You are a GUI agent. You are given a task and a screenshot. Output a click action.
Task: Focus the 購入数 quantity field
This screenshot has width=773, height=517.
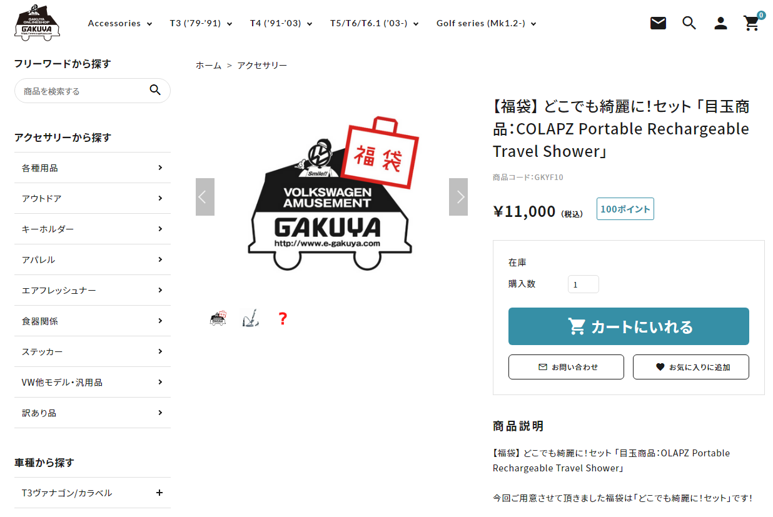584,284
